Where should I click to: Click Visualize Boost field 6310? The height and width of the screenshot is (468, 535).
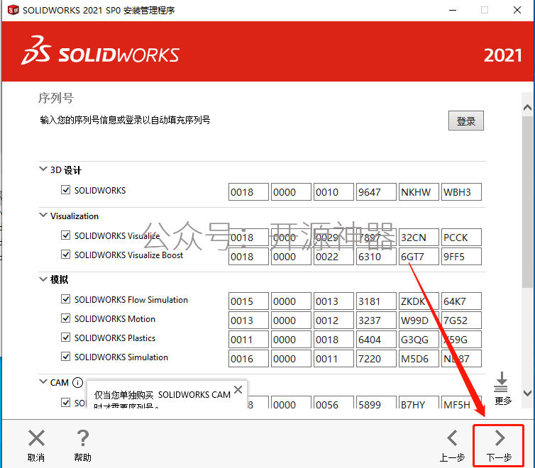coord(376,256)
